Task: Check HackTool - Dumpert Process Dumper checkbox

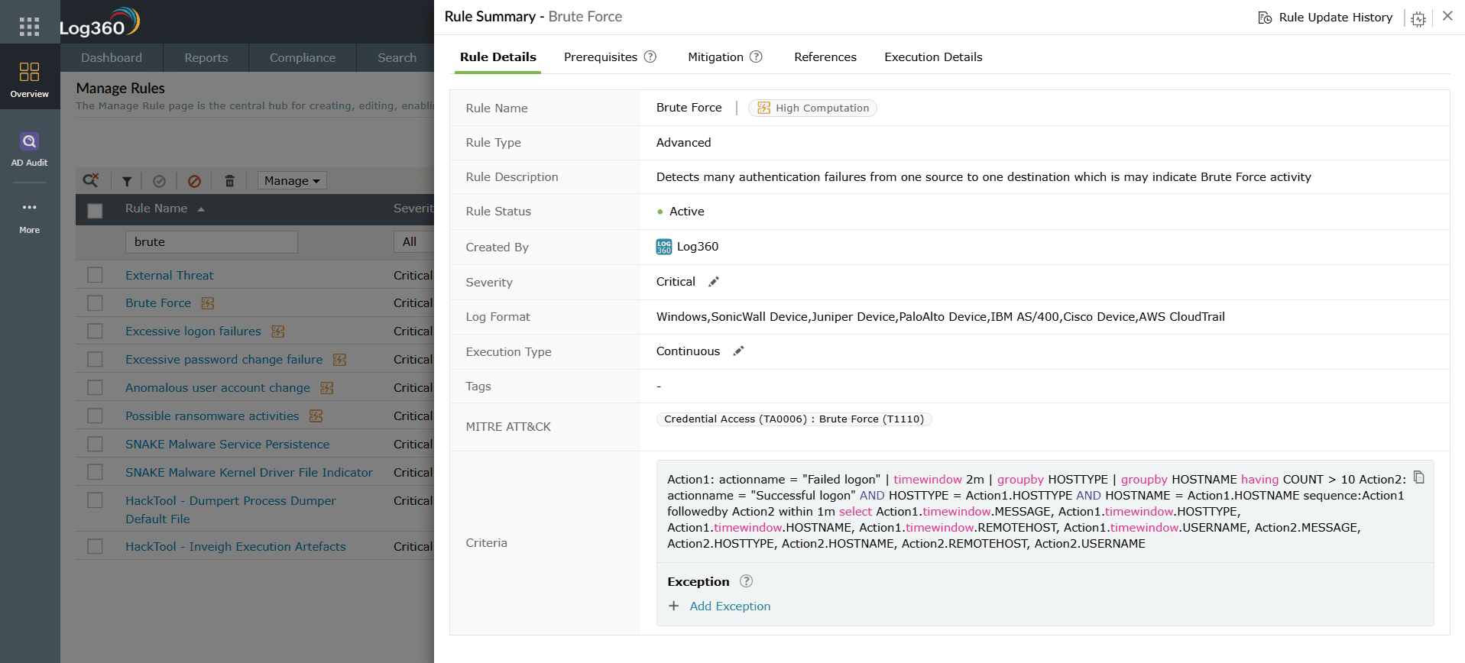Action: (95, 501)
